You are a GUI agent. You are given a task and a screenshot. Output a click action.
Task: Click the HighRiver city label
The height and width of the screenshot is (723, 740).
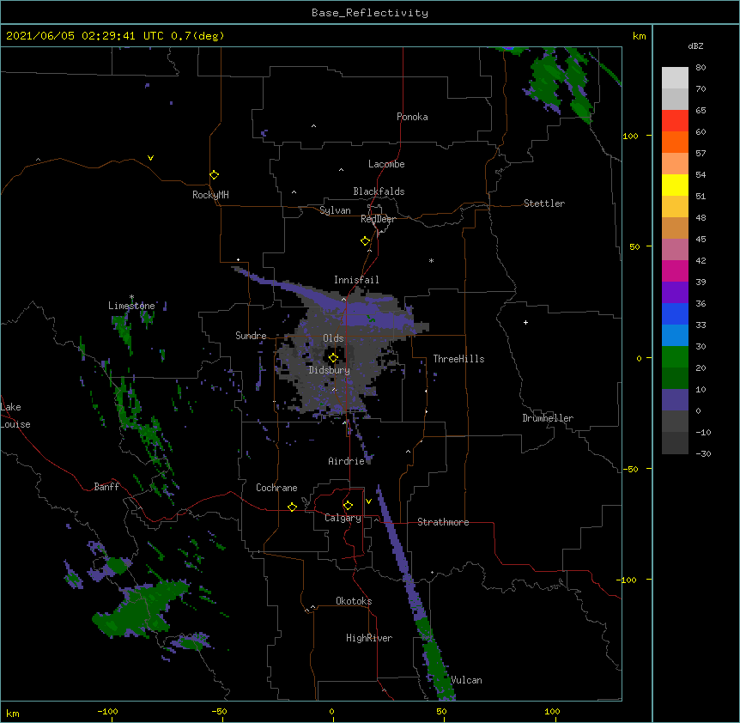click(369, 638)
